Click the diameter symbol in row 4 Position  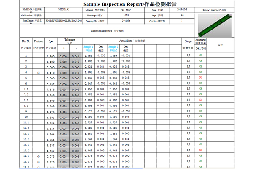coord(39,73)
